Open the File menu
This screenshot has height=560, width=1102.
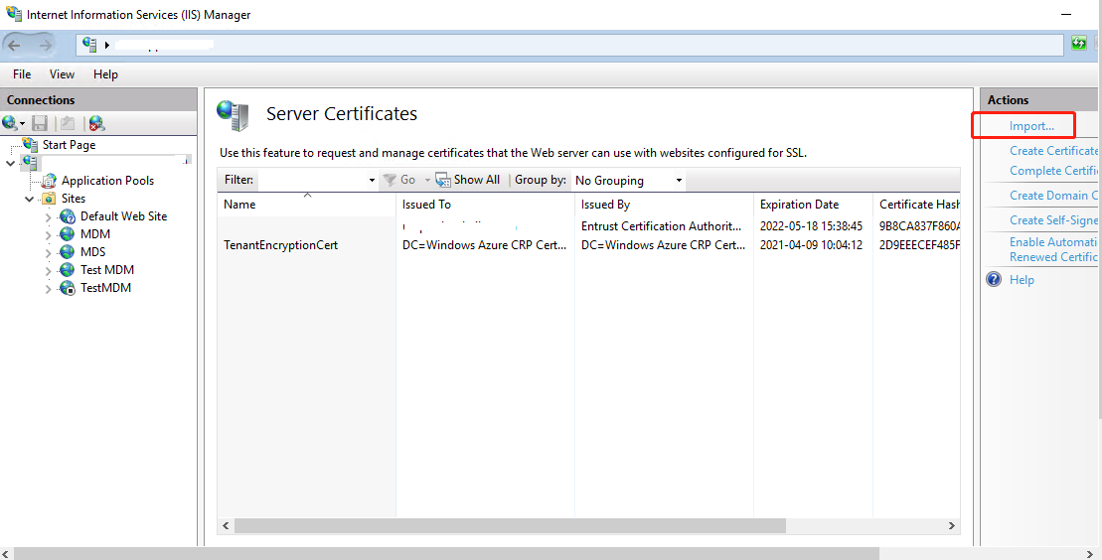pyautogui.click(x=22, y=74)
